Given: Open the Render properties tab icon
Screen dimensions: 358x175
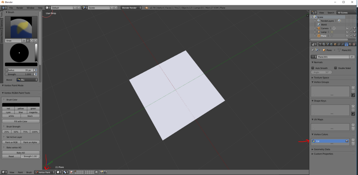Looking at the screenshot, I should pyautogui.click(x=320, y=44).
